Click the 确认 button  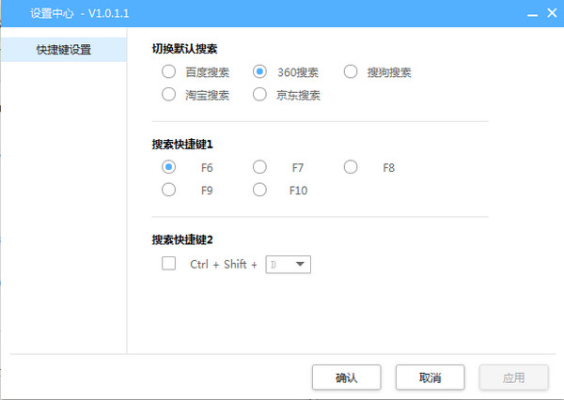[346, 377]
